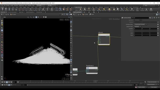Switch to the Redshift RenderView tab
This screenshot has width=160, height=90.
pyautogui.click(x=30, y=12)
